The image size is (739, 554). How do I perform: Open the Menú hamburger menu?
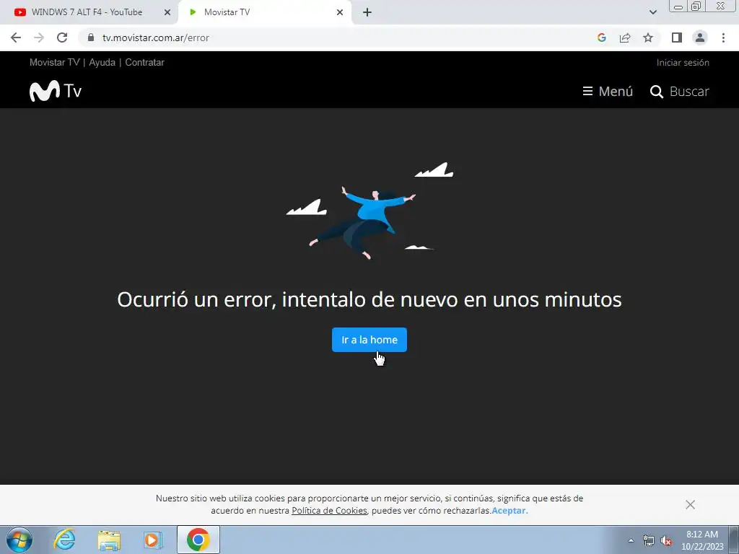click(x=608, y=91)
